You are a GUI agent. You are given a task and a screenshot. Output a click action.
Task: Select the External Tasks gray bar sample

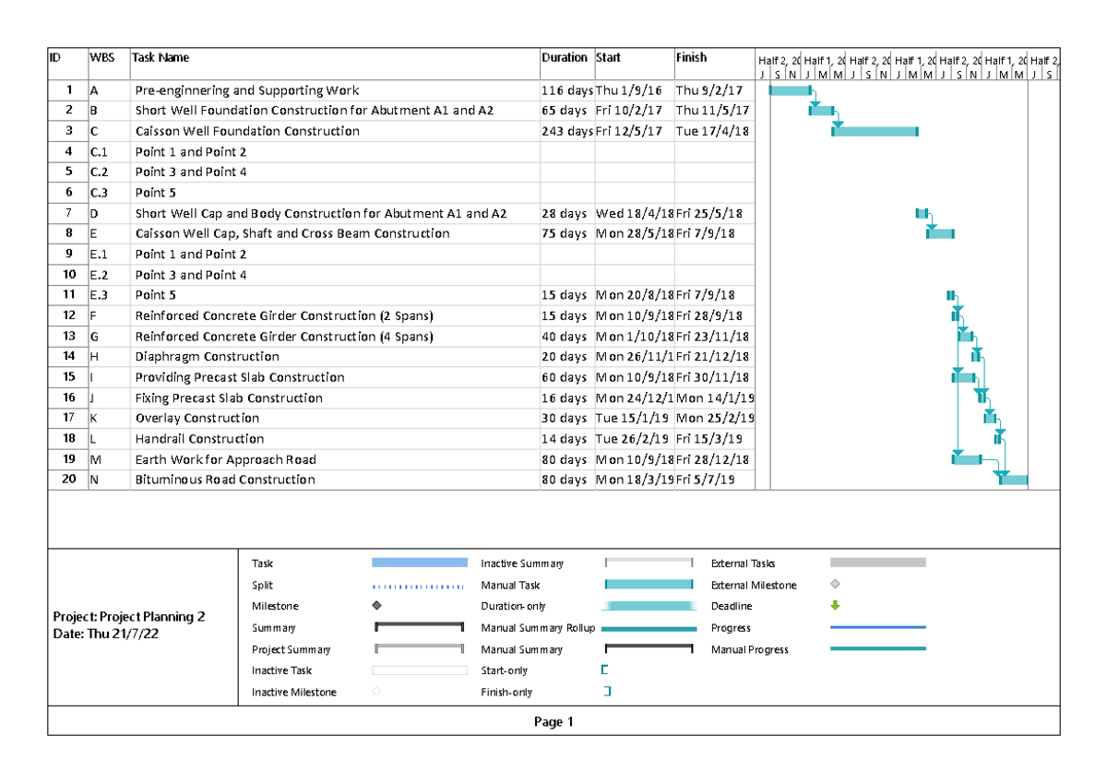pos(876,563)
